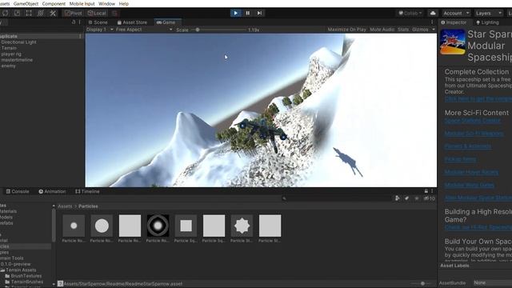Open the Layers dropdown

pyautogui.click(x=489, y=13)
